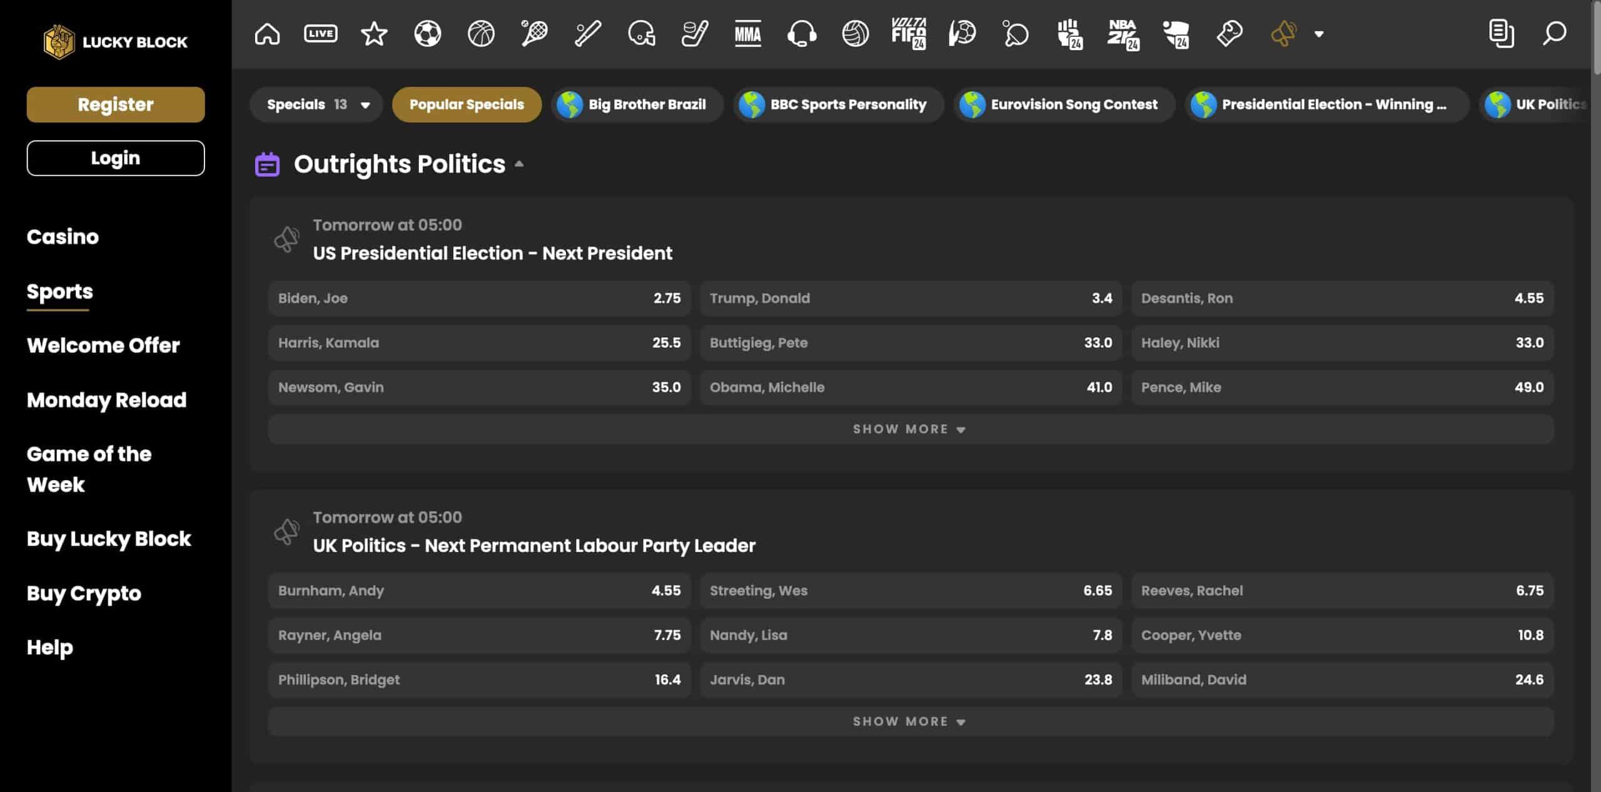Select the Basketball icon
1601x792 pixels.
[x=481, y=34]
